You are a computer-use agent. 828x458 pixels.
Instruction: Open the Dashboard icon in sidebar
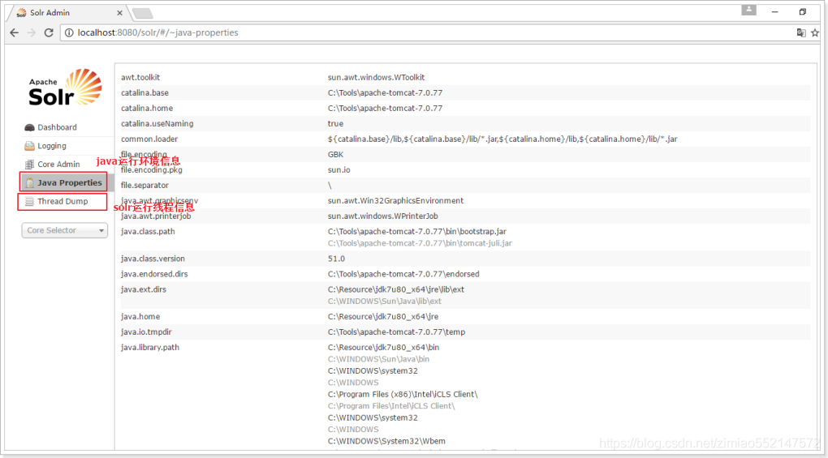point(29,127)
